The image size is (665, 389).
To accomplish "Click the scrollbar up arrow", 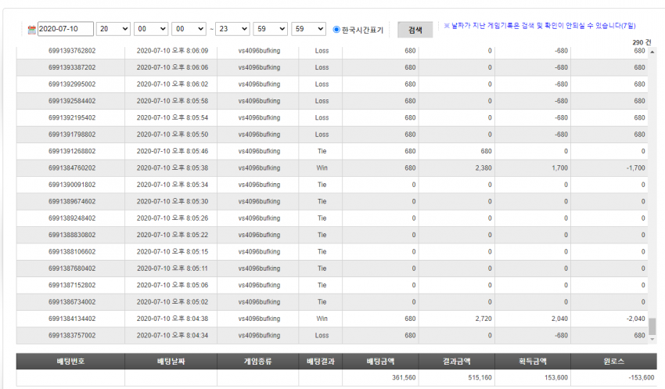I will click(652, 52).
